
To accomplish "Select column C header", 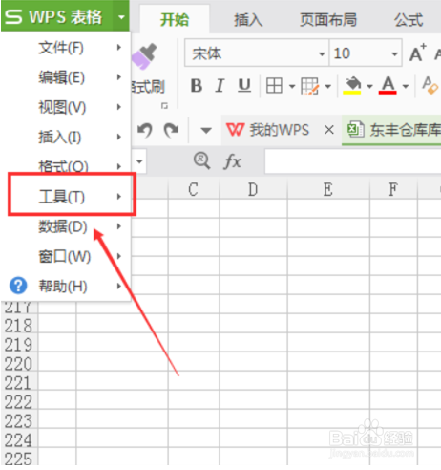I will pos(194,189).
